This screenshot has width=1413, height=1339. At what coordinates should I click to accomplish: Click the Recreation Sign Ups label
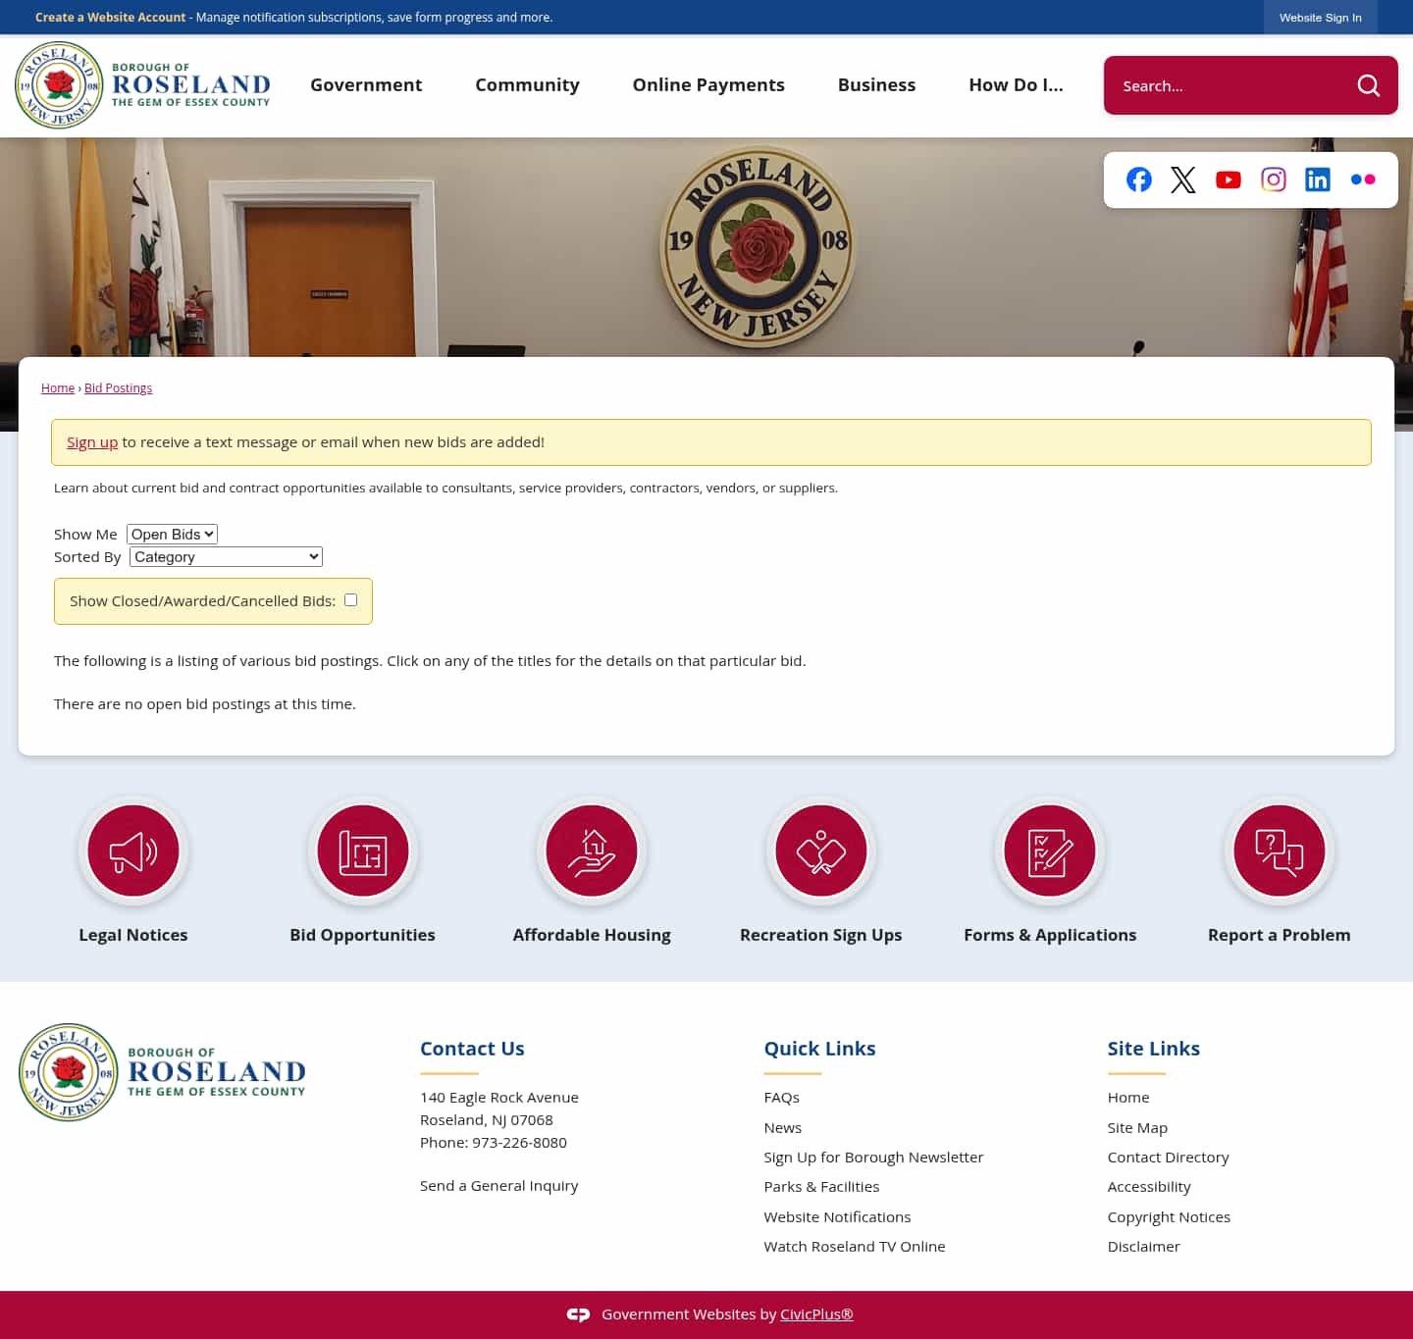point(820,935)
